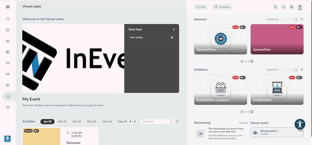Open the ExhibitorOne card
This screenshot has height=145, width=312.
tap(277, 90)
